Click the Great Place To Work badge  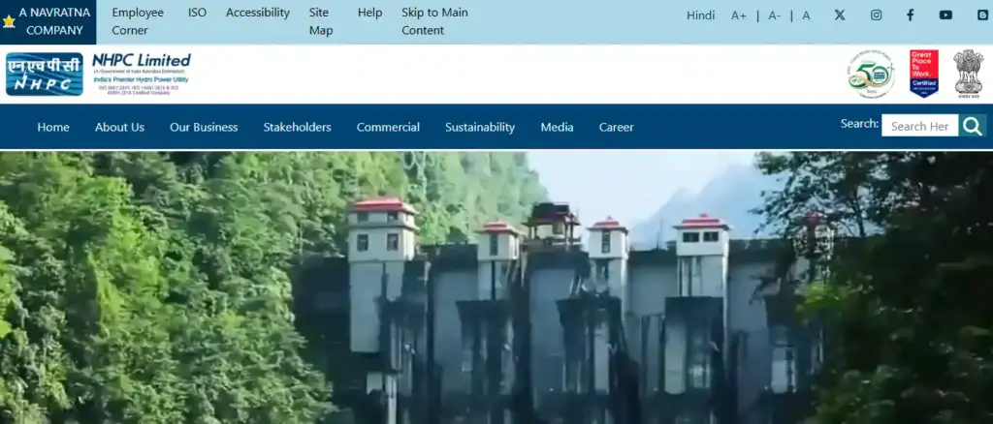(x=923, y=74)
